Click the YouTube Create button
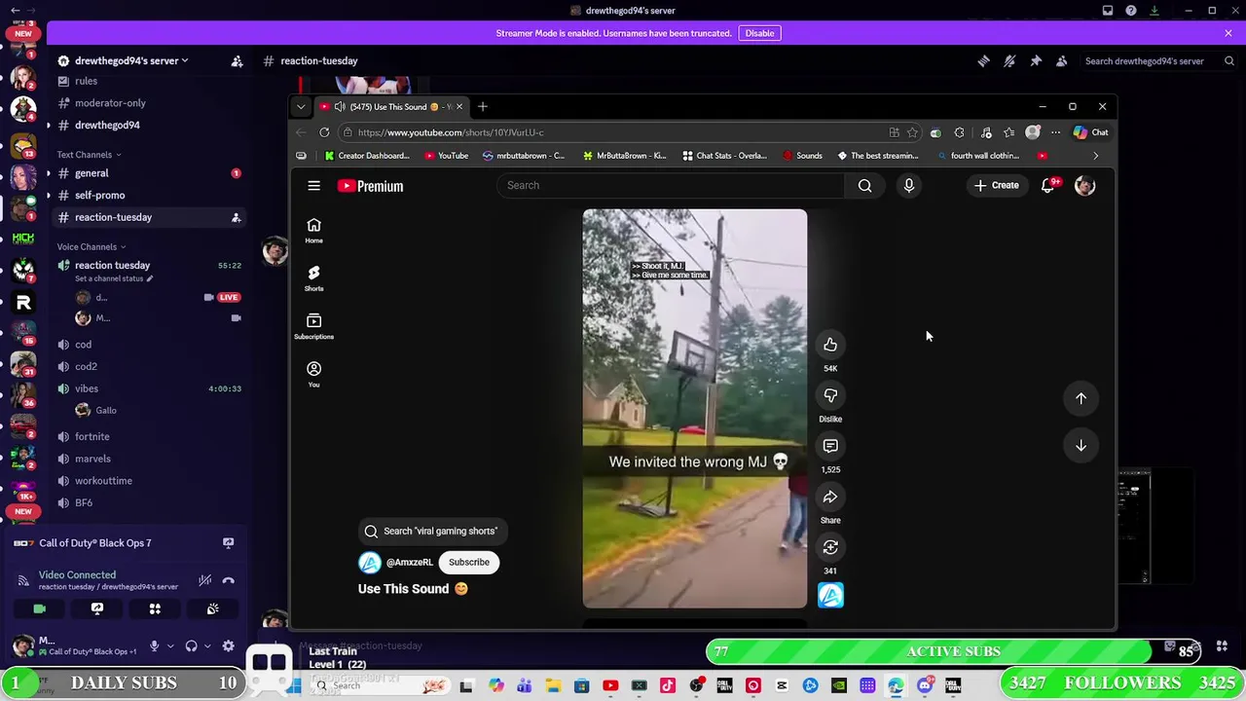The image size is (1246, 701). (x=997, y=185)
